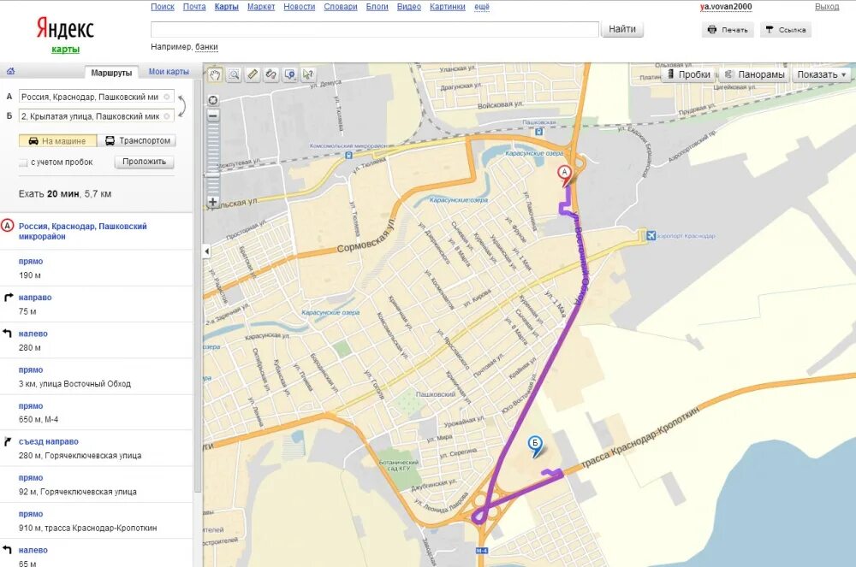Select the what's-here info cursor tool
856x567 pixels.
click(x=308, y=74)
